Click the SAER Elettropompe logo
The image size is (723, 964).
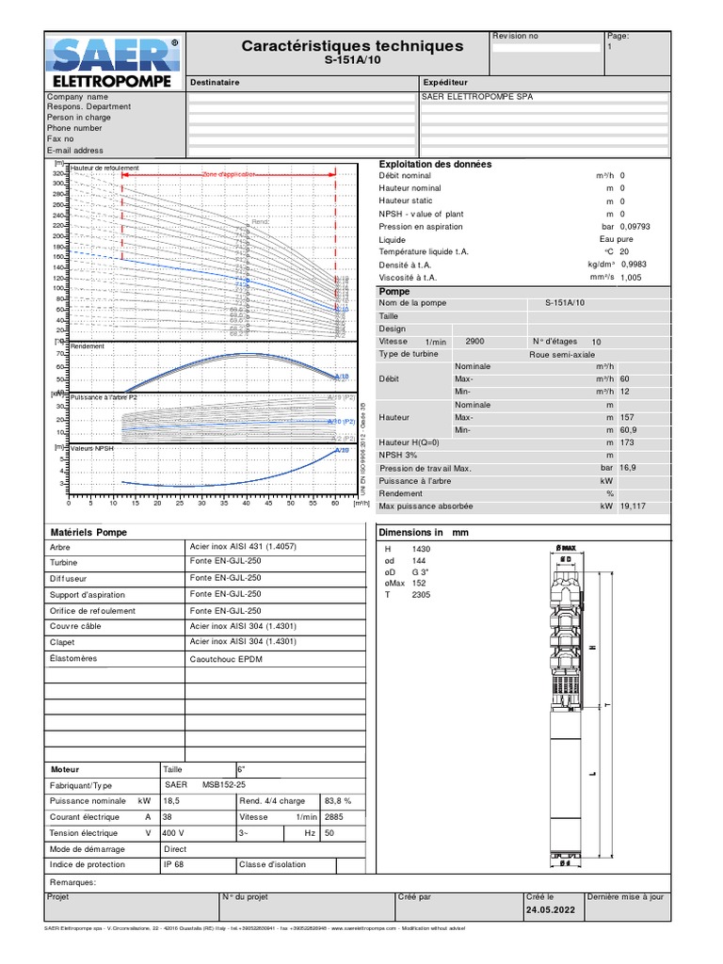tap(114, 62)
